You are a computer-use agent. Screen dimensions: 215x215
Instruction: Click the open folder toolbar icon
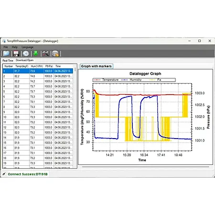click(x=6, y=54)
